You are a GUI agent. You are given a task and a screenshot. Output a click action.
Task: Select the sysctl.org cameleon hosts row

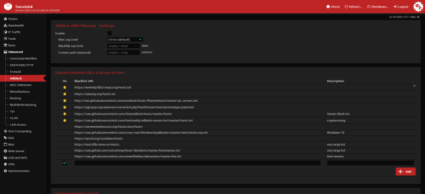pyautogui.click(x=236, y=138)
